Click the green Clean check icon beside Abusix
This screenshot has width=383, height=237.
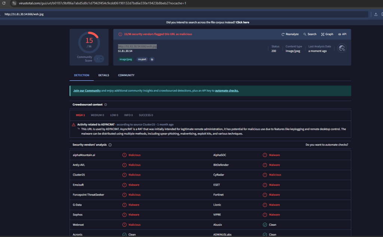[264, 225]
